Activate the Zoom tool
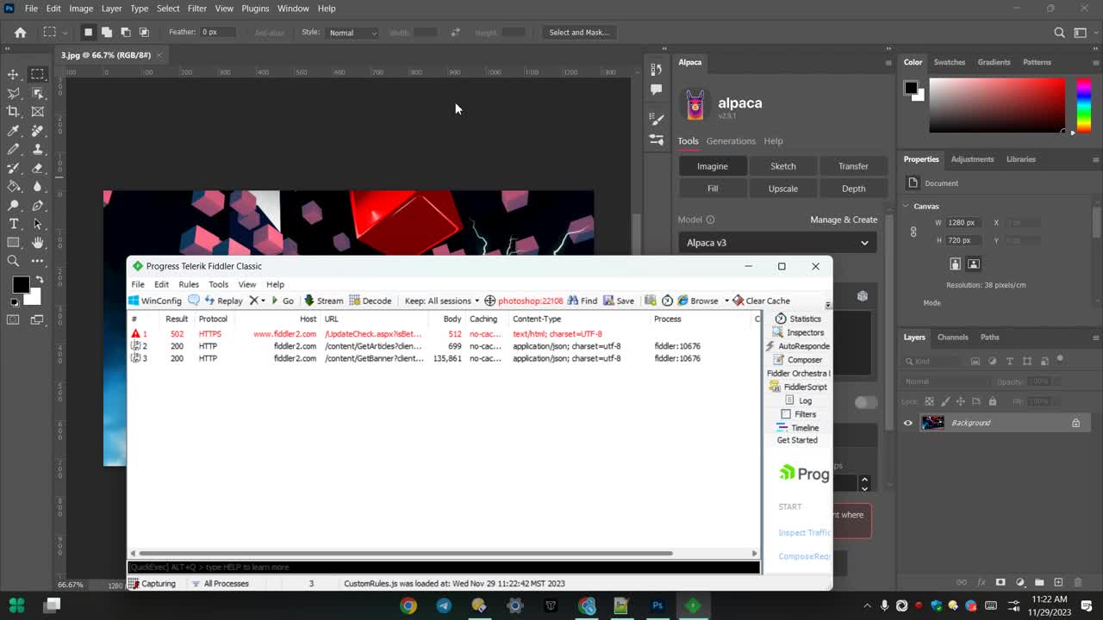This screenshot has width=1103, height=620. (13, 261)
